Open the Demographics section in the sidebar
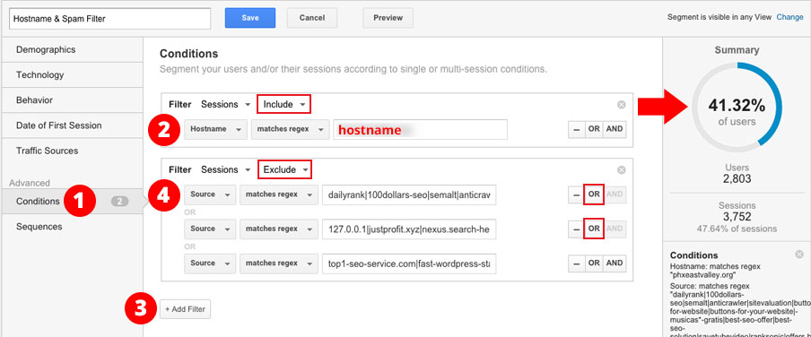The width and height of the screenshot is (811, 337). pyautogui.click(x=73, y=49)
